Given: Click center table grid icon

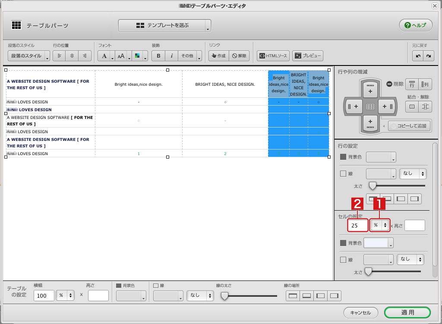Looking at the screenshot, I should click(x=370, y=106).
